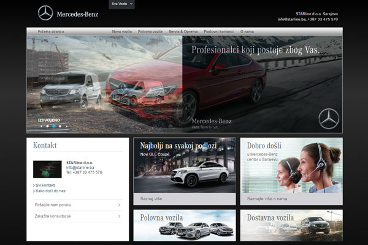The width and height of the screenshot is (368, 245).
Task: Open the Dobro došli card image
Action: (x=291, y=165)
